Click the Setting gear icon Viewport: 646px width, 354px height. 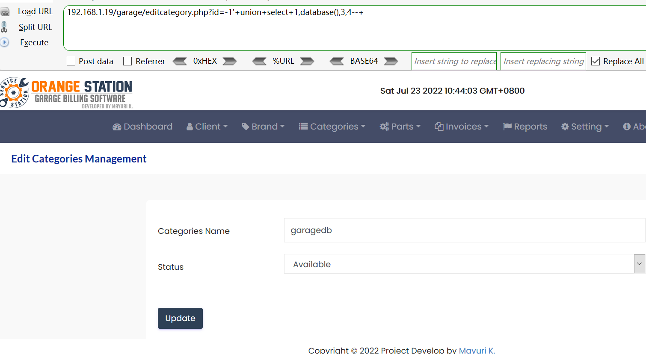565,127
